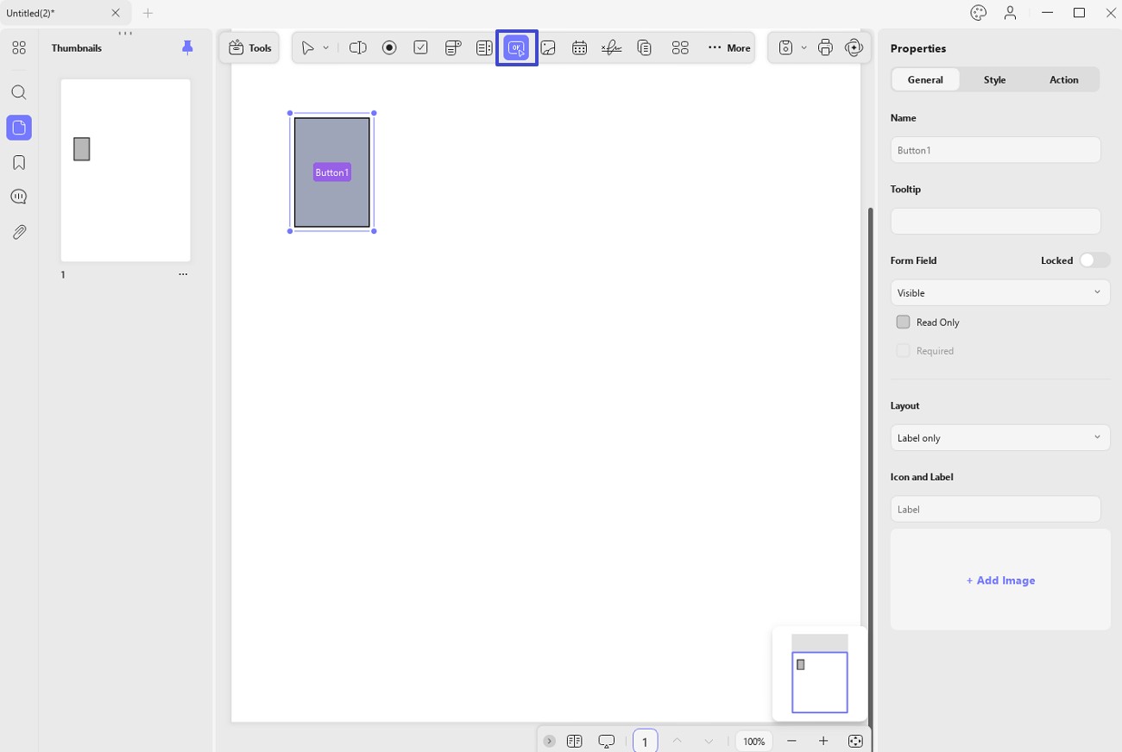Open the save options icon
1122x752 pixels.
tap(785, 48)
